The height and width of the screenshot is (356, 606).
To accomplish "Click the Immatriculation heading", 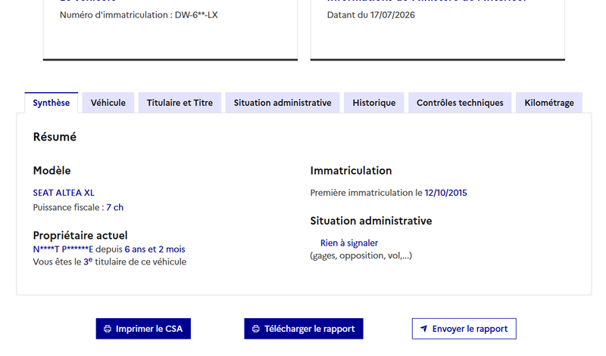I will click(x=351, y=171).
